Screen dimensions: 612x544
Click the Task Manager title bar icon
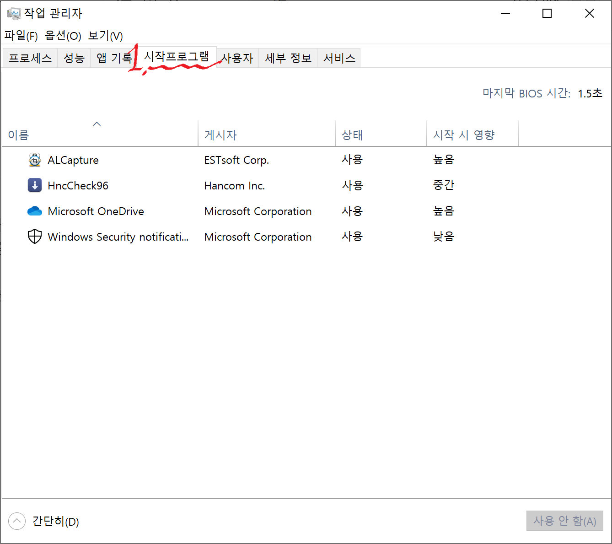click(14, 14)
